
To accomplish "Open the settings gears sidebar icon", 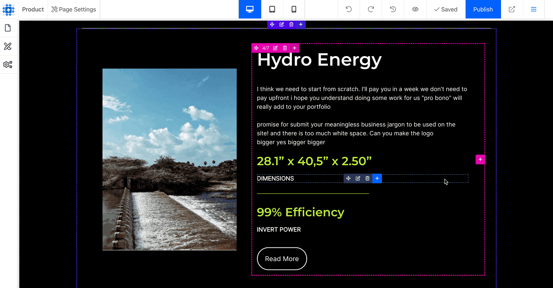I will pos(8,65).
